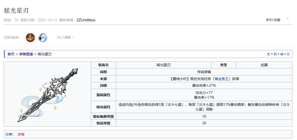Select the 类型 header cell
The image size is (297, 140).
(x=224, y=65)
